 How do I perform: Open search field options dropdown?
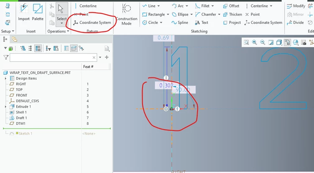[100, 58]
